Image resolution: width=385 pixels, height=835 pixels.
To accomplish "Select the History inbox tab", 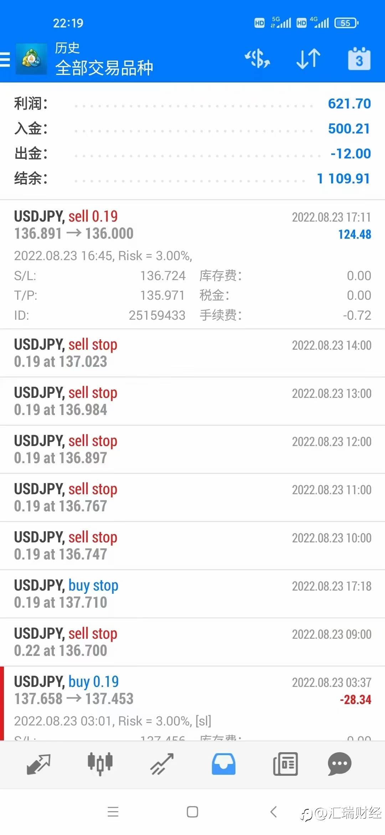I will coord(224,764).
